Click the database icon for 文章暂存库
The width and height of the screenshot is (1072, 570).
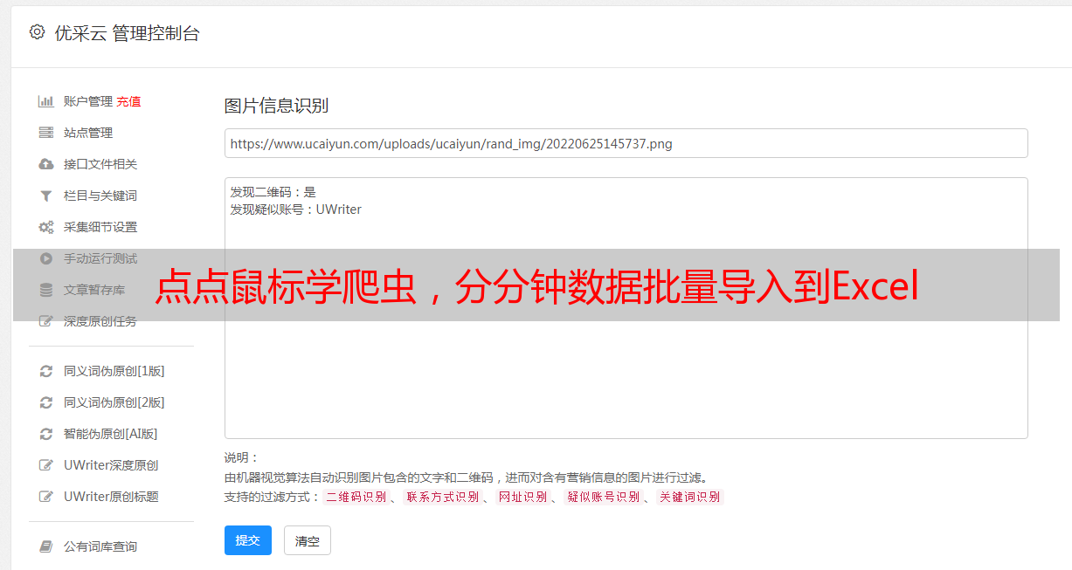coord(46,290)
